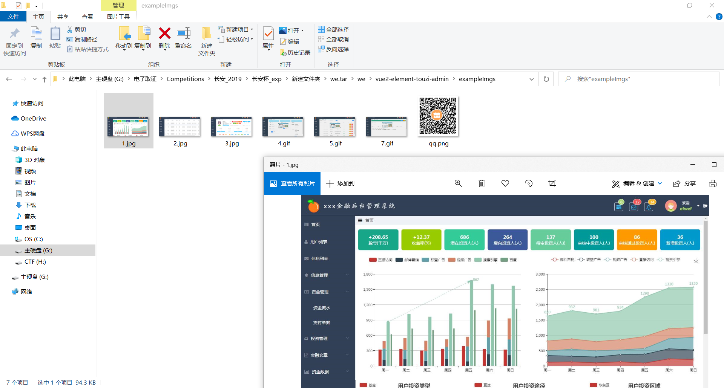Click See All Photos button
Screen dimensions: 724x388
(x=292, y=183)
